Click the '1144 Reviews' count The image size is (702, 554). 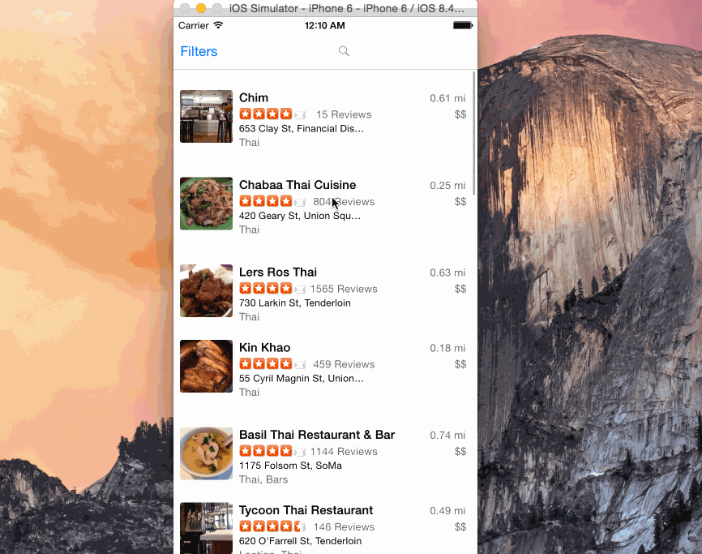tap(344, 452)
